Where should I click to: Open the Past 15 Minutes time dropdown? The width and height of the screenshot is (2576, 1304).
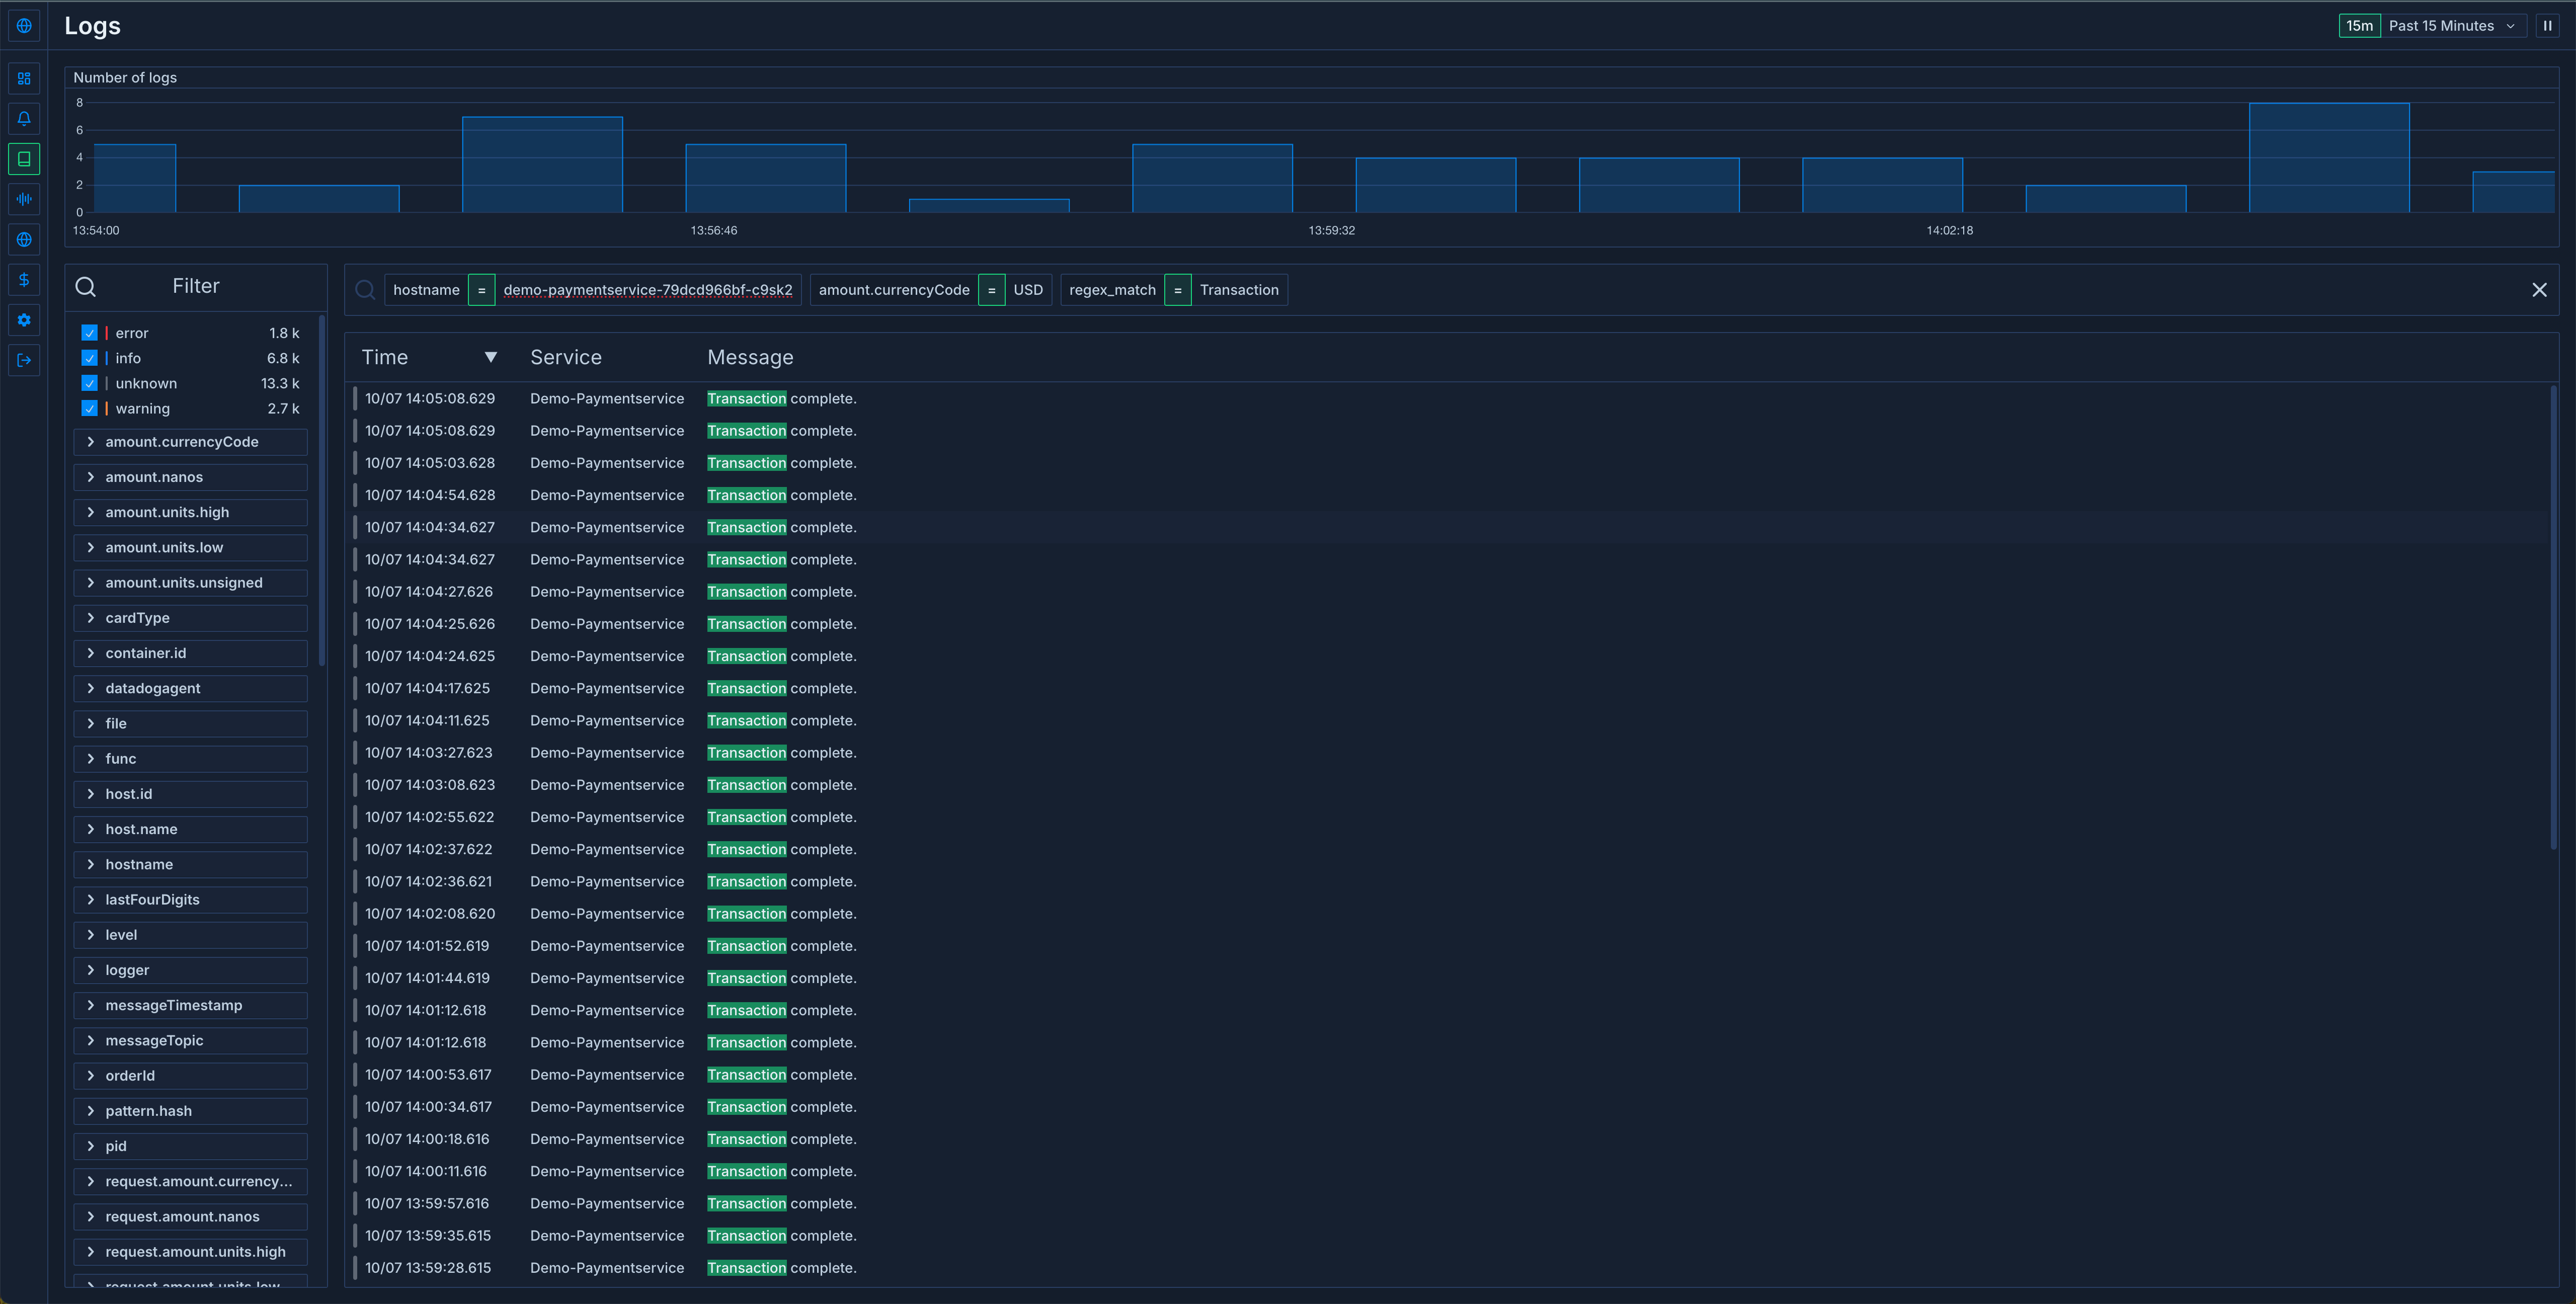pos(2450,26)
